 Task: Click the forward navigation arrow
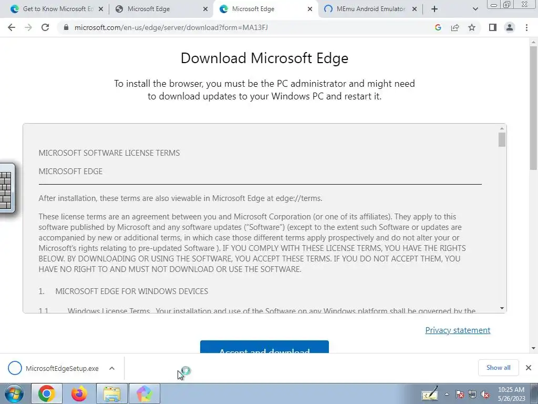click(x=28, y=27)
